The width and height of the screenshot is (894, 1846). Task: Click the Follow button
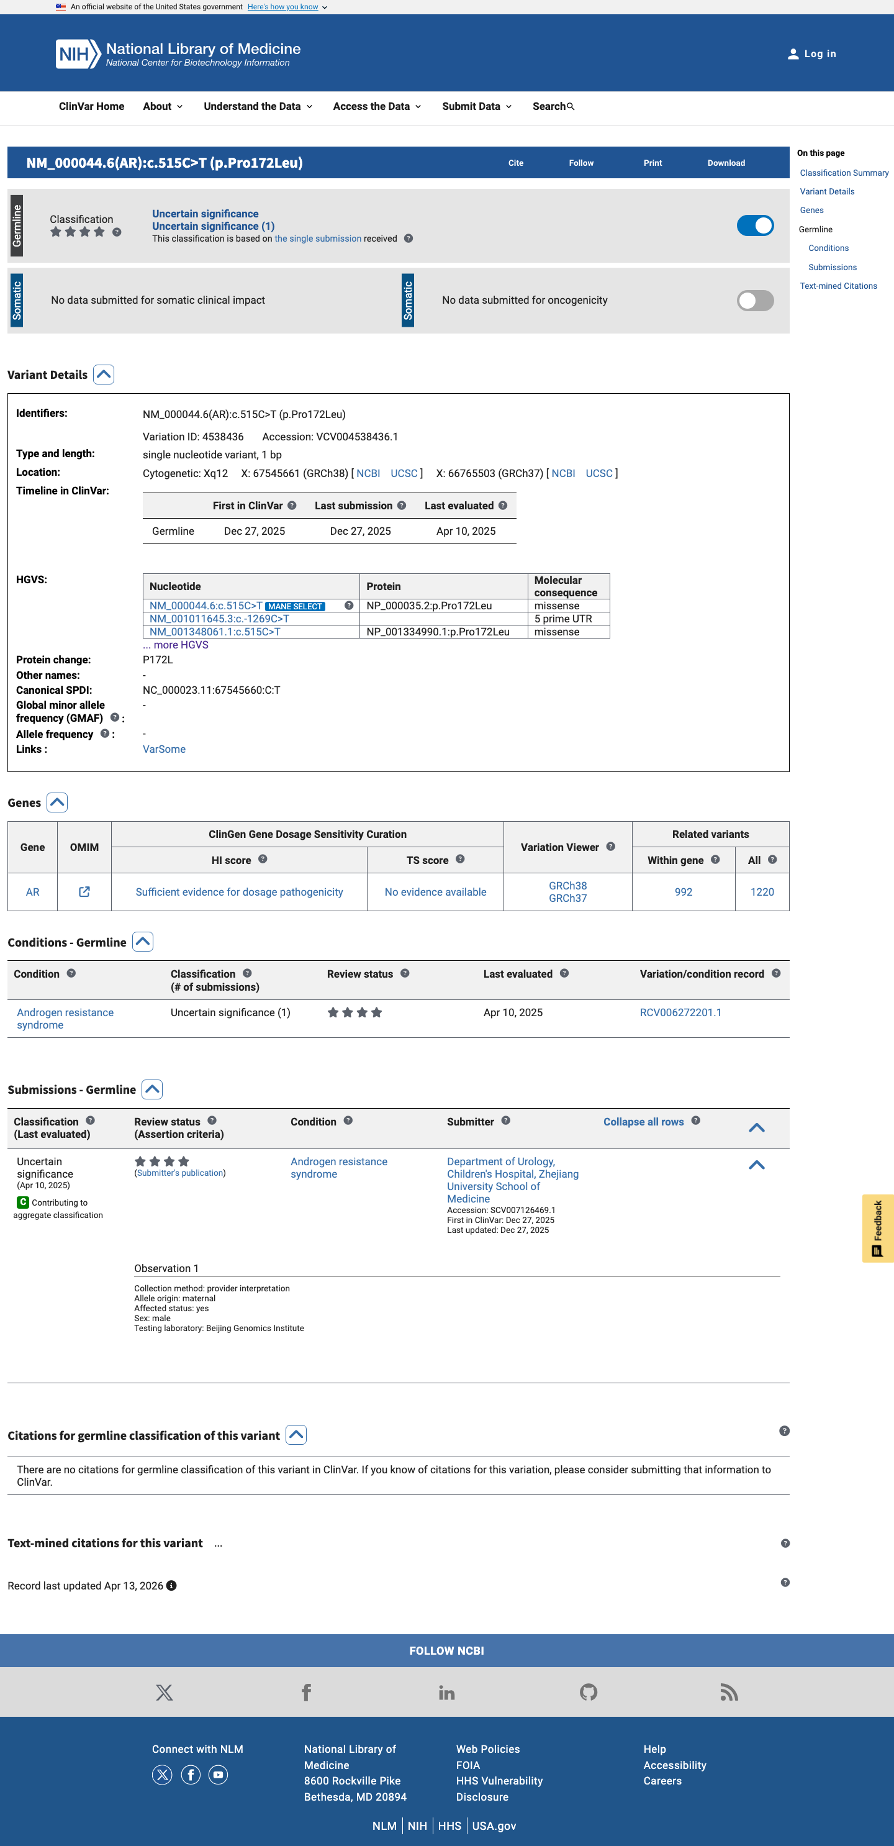pos(581,163)
